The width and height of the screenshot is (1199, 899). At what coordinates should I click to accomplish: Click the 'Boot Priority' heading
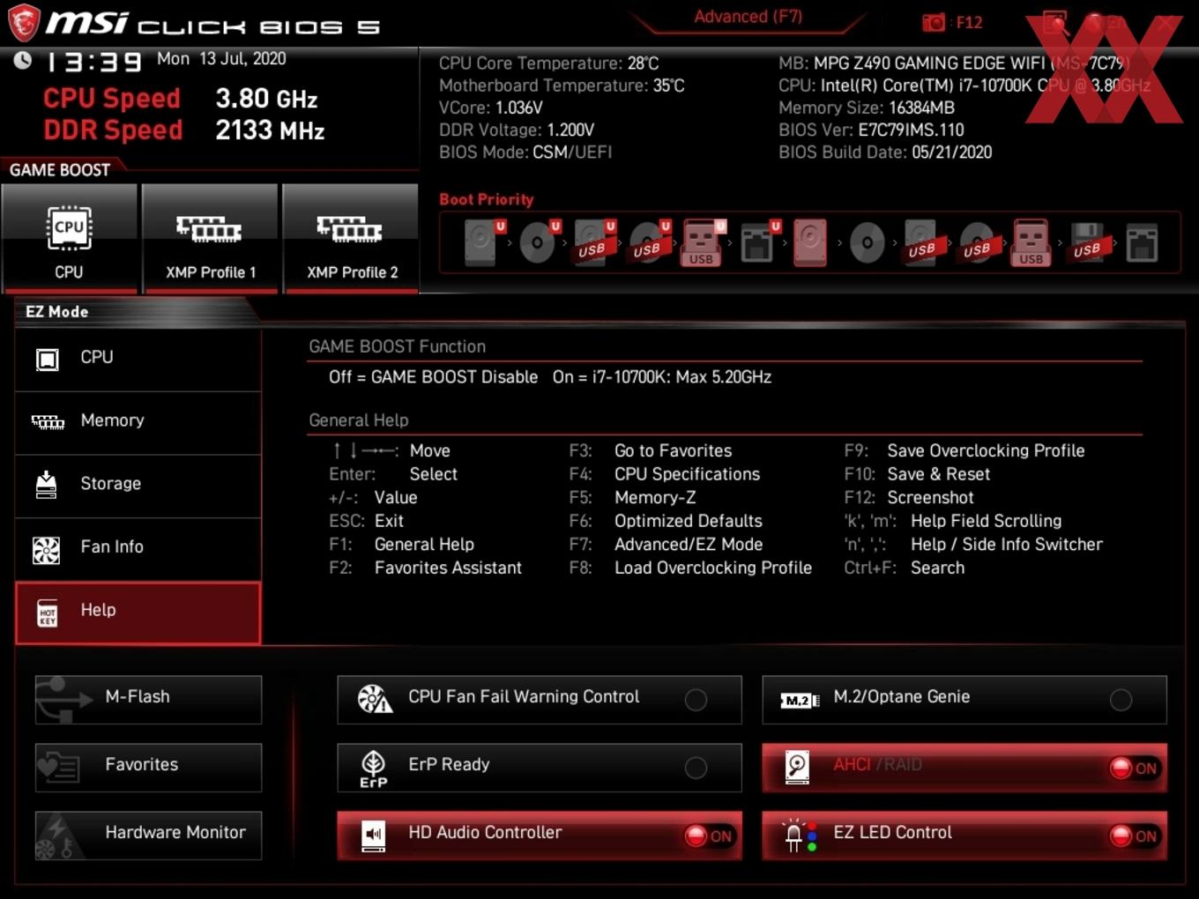[x=487, y=199]
